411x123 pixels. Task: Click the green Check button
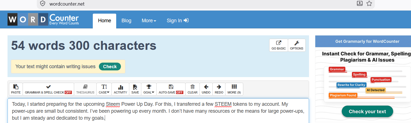click(x=110, y=67)
